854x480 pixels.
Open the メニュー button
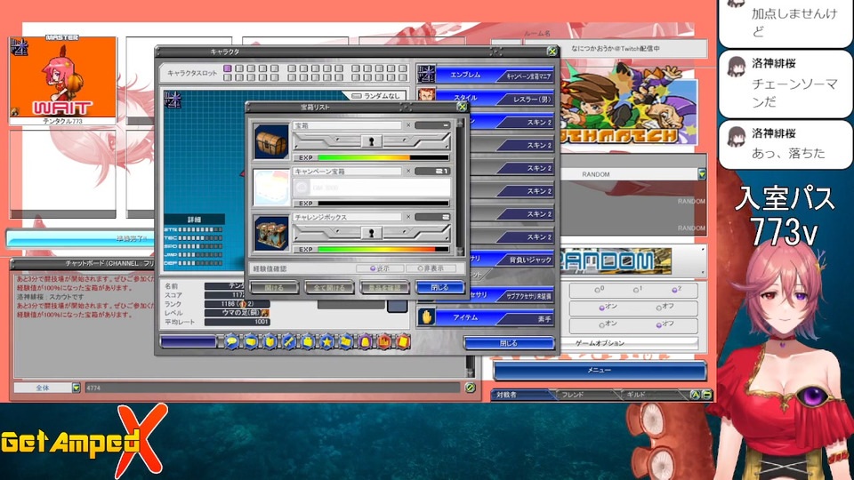tap(599, 370)
